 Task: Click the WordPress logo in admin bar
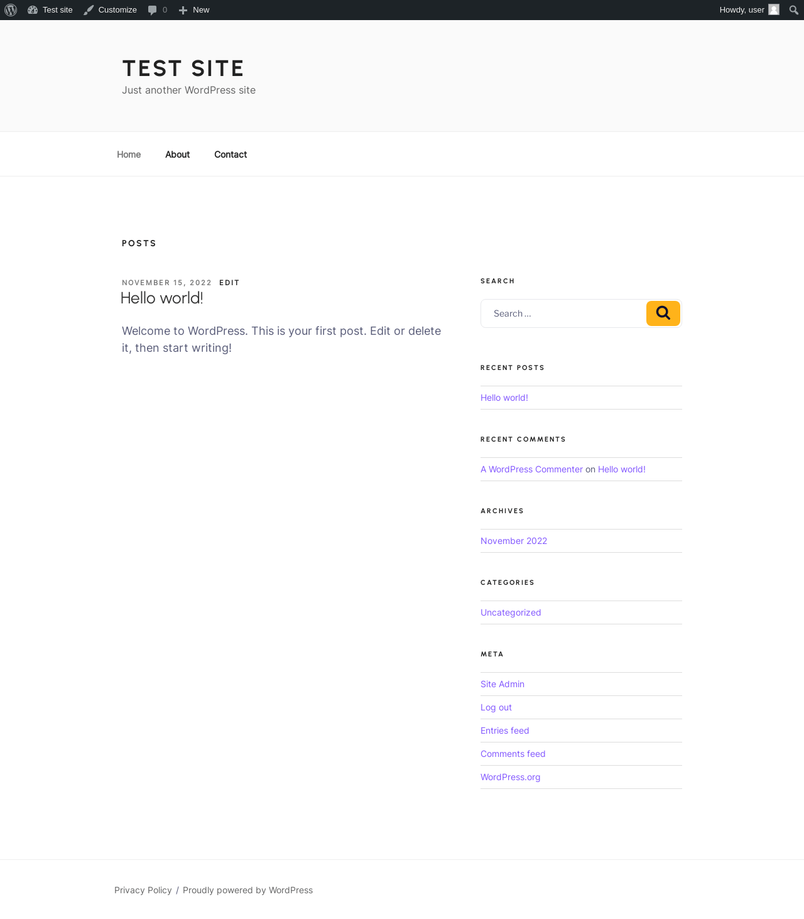coord(11,10)
